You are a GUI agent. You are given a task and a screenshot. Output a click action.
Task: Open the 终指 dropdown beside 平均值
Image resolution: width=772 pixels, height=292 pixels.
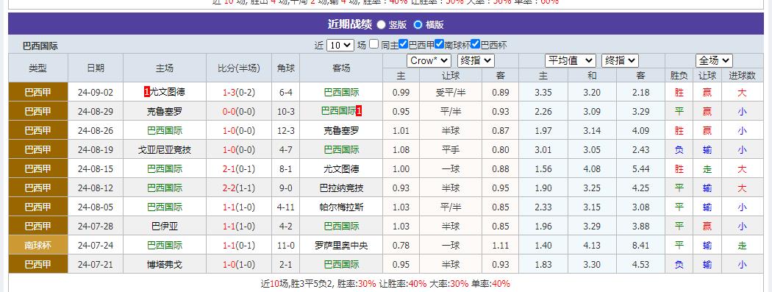(x=621, y=60)
